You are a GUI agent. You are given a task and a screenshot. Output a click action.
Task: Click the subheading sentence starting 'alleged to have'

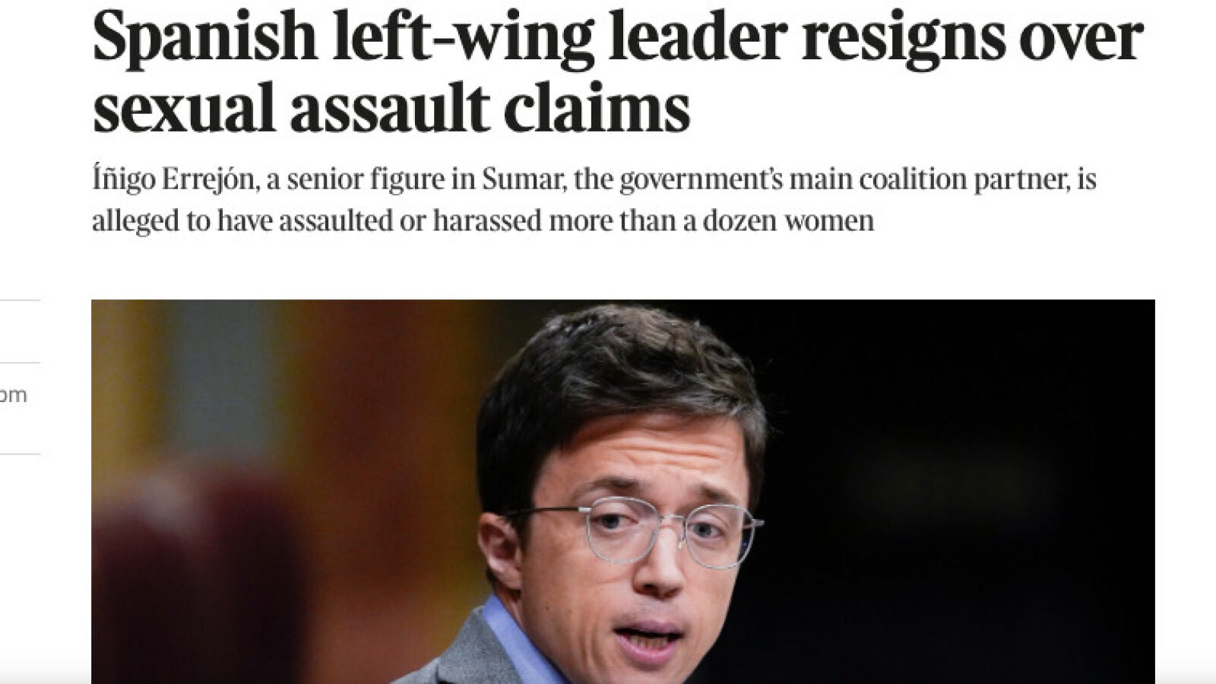click(483, 221)
